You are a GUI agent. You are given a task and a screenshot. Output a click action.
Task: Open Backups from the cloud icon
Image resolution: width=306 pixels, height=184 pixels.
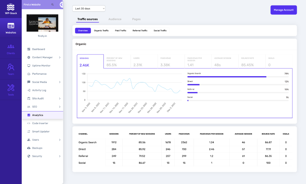tap(29, 148)
